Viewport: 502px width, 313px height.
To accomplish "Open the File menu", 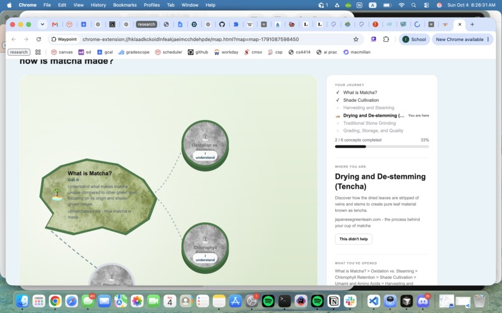I will (x=47, y=5).
